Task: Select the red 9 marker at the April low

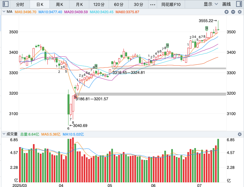Action: click(x=75, y=97)
